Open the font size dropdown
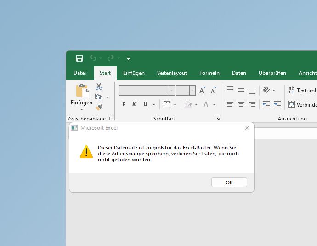317x246 pixels. (192, 91)
